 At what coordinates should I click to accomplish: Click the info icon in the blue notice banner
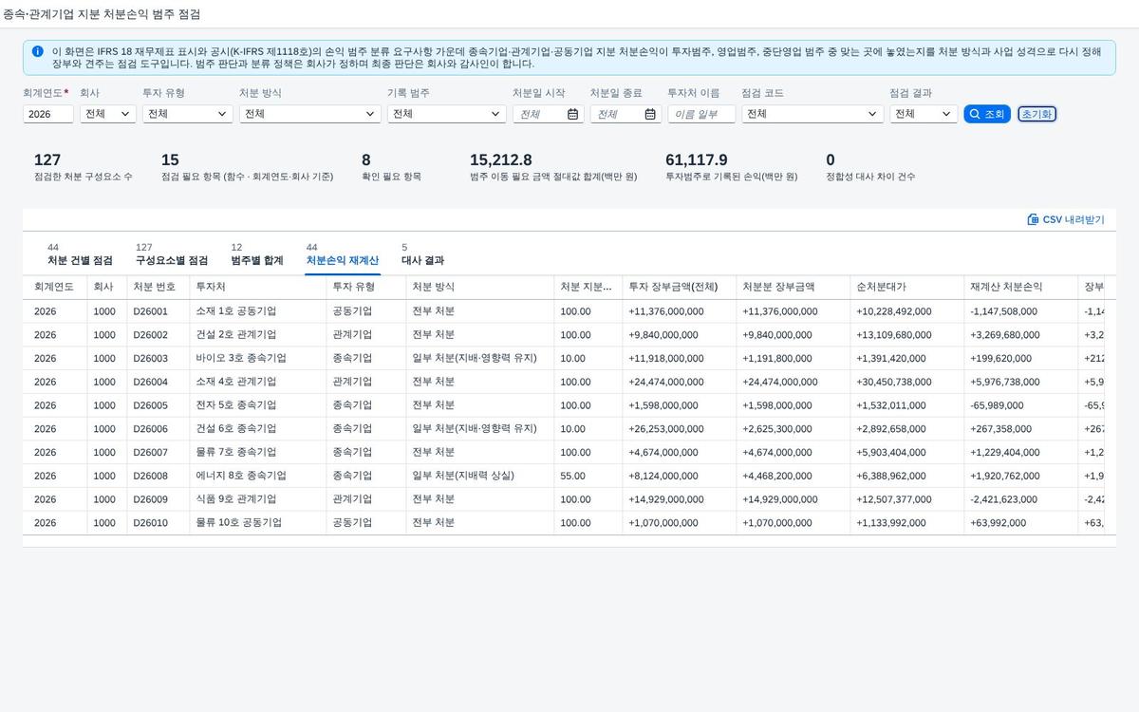pos(37,51)
